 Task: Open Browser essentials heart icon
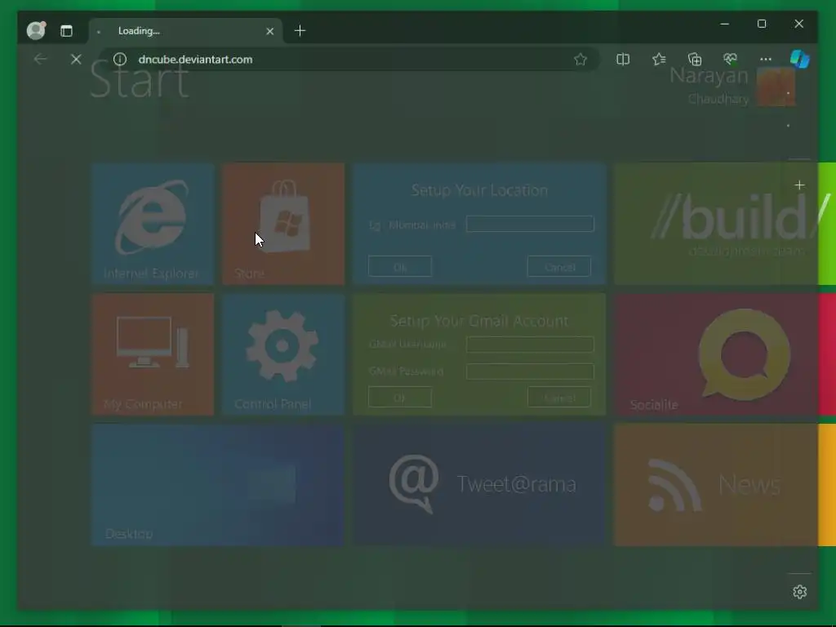(x=730, y=59)
